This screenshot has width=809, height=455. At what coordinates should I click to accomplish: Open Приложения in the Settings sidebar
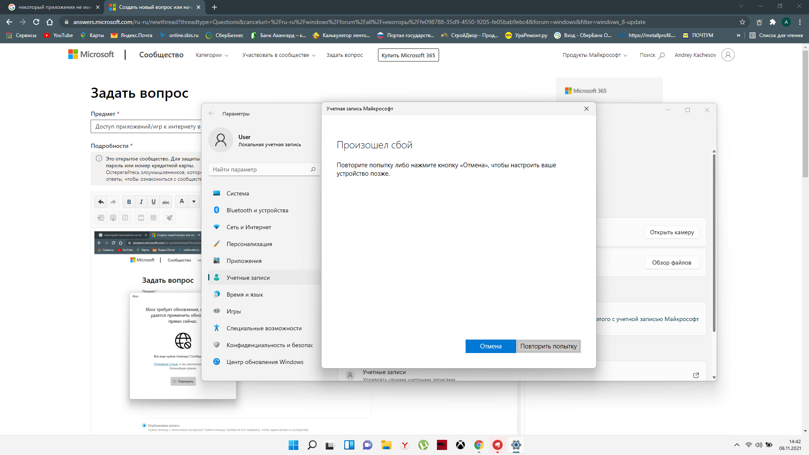[x=265, y=261]
